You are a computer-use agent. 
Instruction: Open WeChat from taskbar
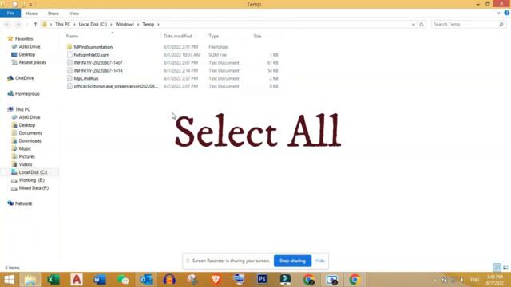123,280
